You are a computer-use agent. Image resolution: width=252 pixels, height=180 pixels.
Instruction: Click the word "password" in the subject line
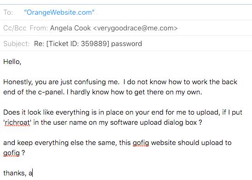127,44
